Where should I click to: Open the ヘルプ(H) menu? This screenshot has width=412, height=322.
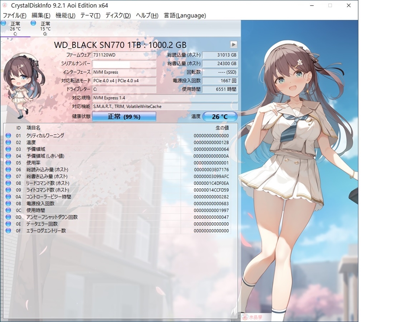click(x=147, y=16)
